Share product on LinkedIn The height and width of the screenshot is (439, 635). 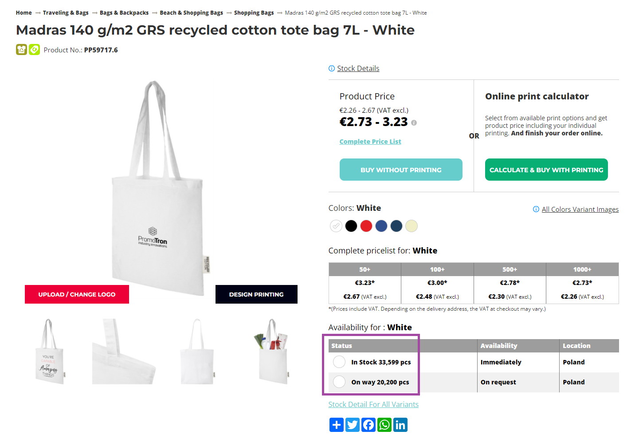tap(400, 425)
